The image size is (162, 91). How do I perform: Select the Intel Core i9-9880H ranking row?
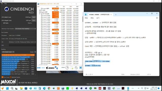click(18, 72)
